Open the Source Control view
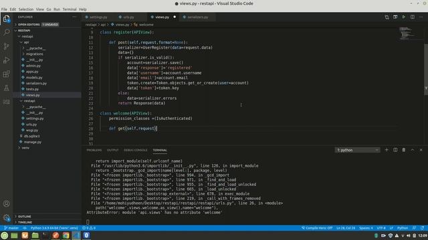The width and height of the screenshot is (428, 240). (6, 46)
